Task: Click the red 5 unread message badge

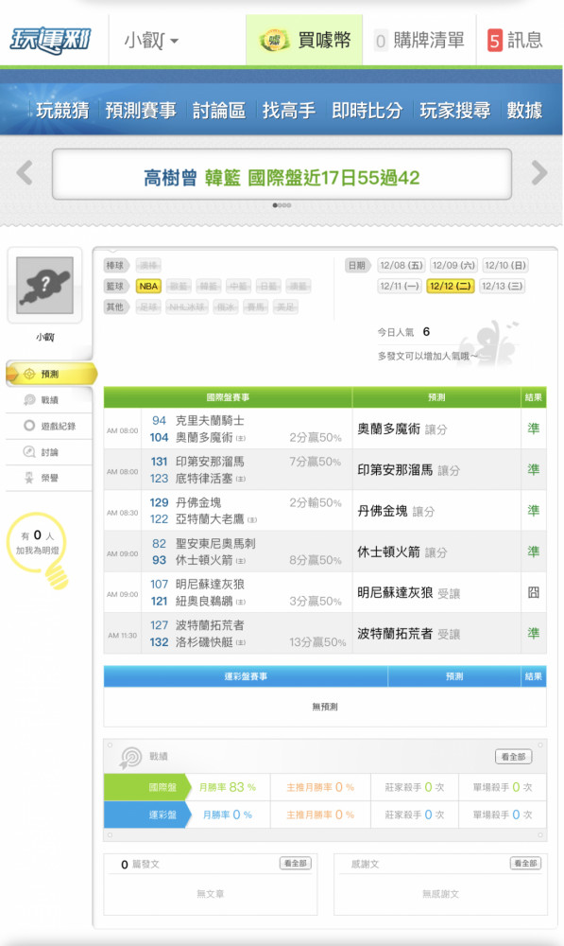Action: click(x=495, y=41)
